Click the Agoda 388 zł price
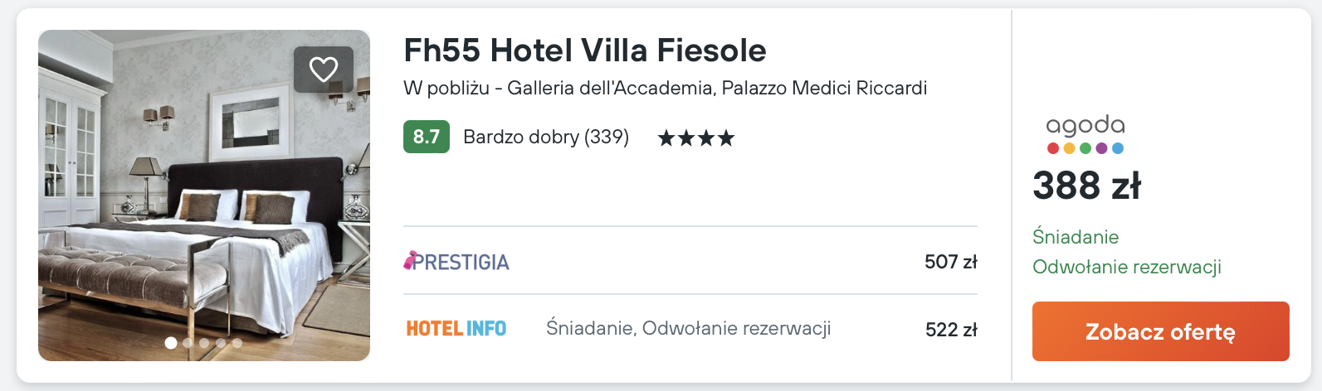This screenshot has height=391, width=1322. (1086, 186)
